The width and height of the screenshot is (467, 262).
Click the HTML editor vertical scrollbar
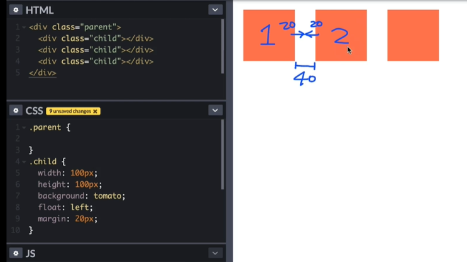[223, 46]
